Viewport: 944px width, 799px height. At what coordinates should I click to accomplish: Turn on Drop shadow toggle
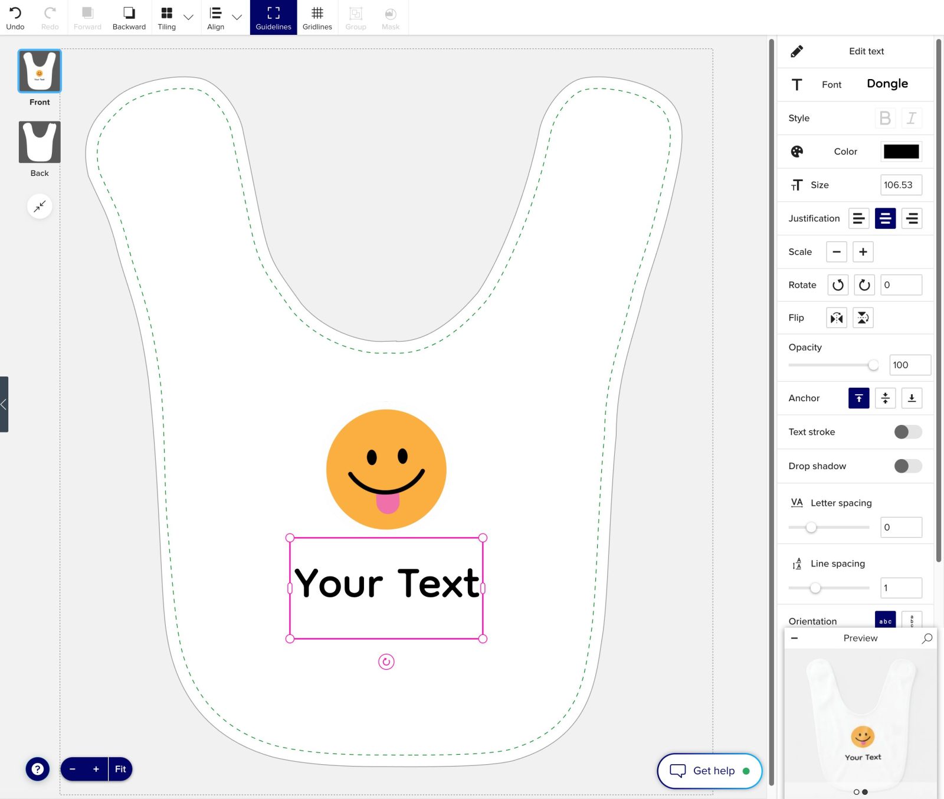tap(907, 466)
